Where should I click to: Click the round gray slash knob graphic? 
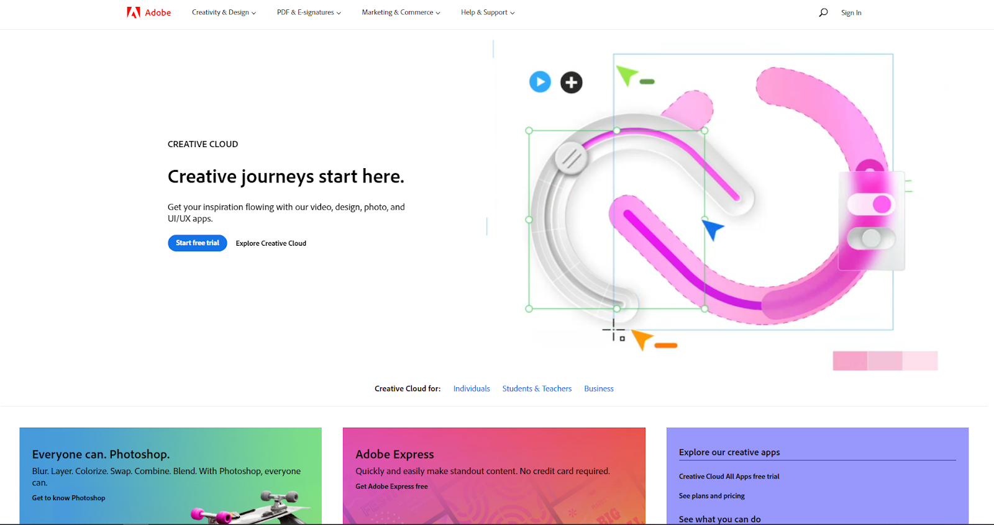point(572,158)
